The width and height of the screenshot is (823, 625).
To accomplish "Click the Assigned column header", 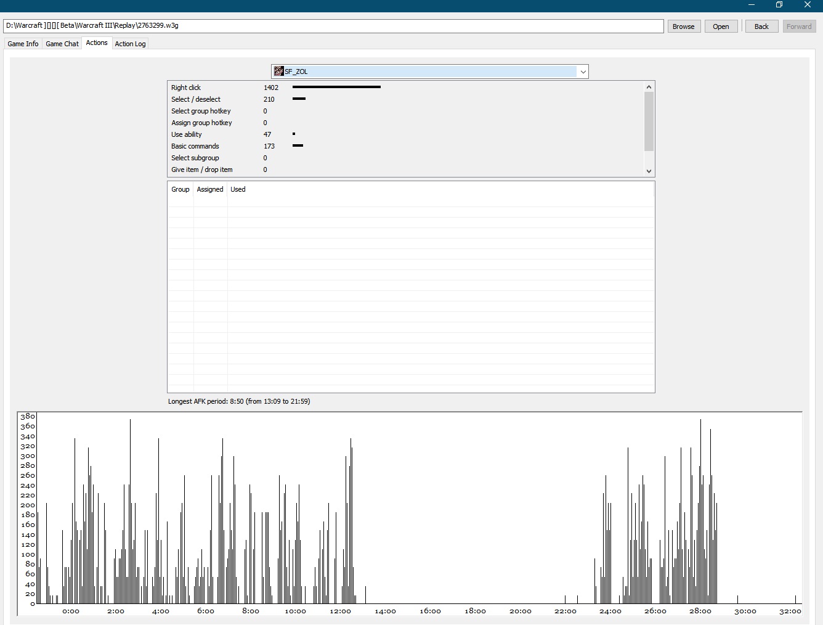I will [210, 189].
